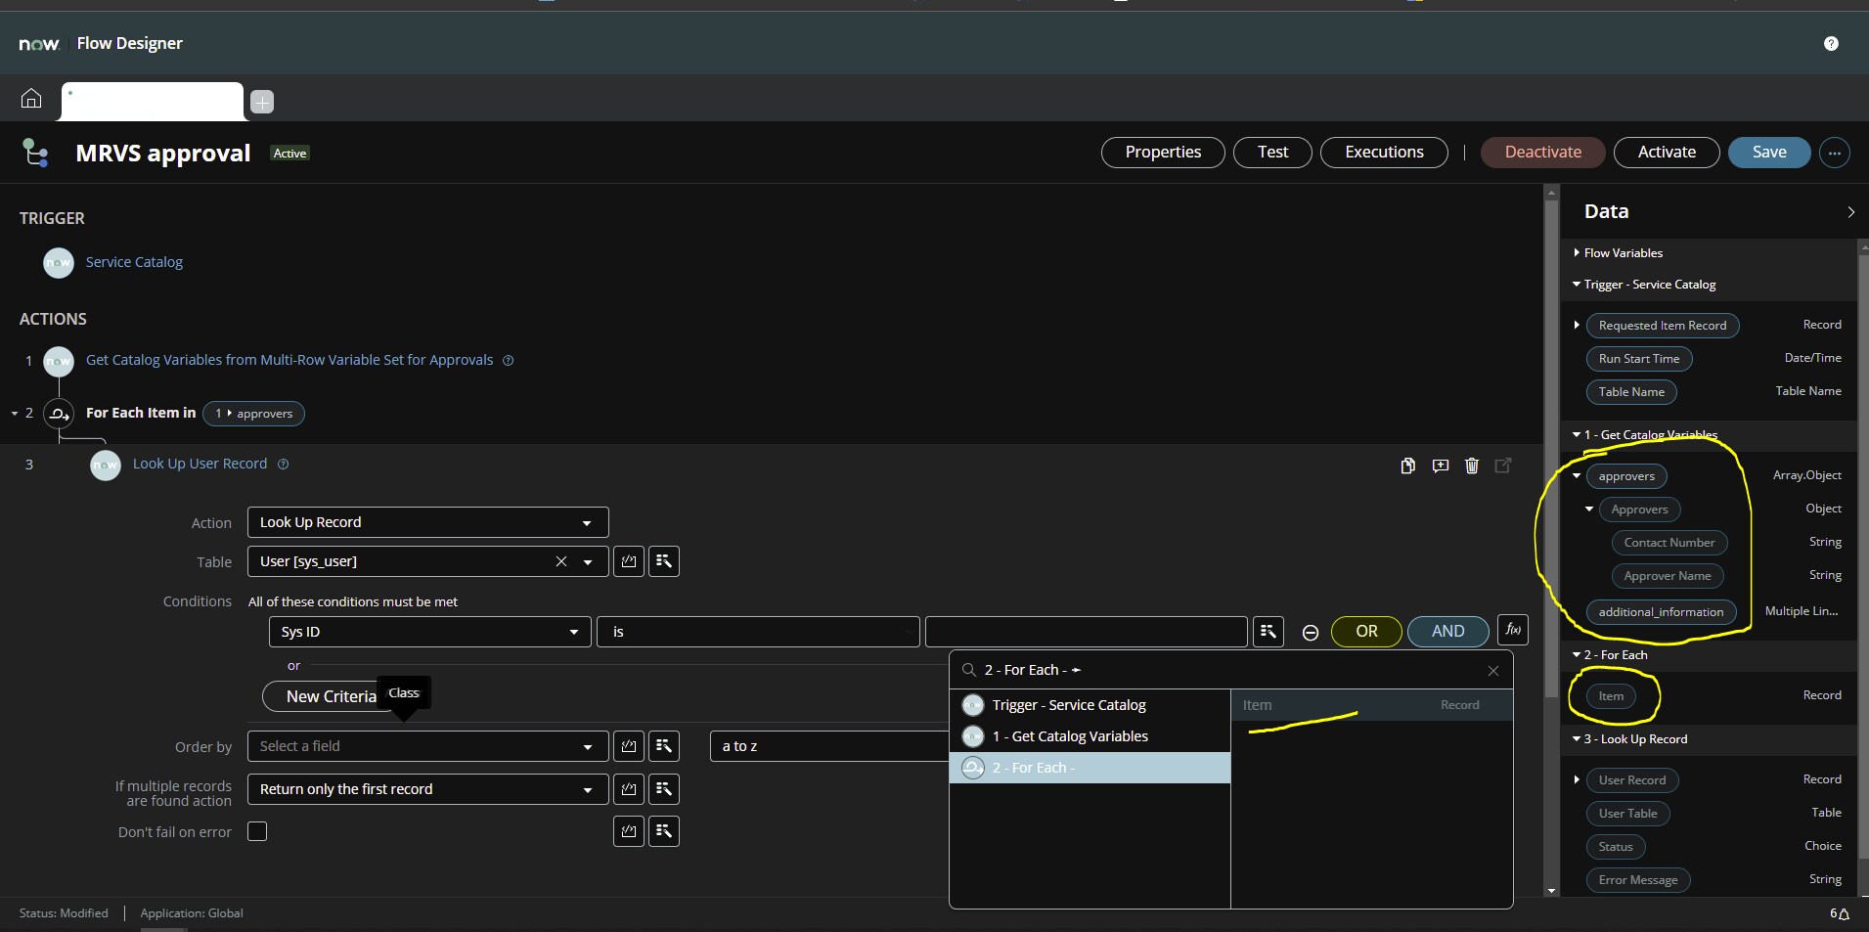Enable the Don't fail on error checkbox
This screenshot has width=1869, height=932.
coord(257,831)
